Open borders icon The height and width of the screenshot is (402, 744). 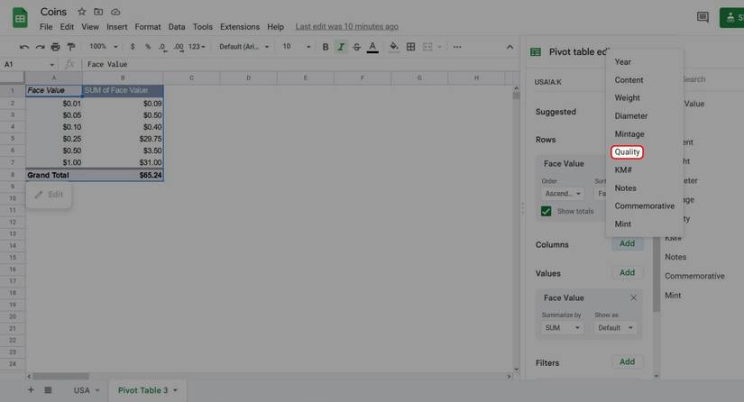coord(411,47)
